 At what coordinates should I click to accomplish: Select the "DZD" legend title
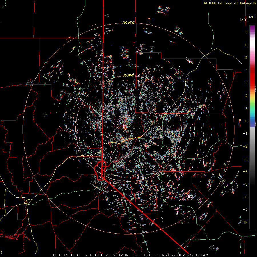point(251,17)
